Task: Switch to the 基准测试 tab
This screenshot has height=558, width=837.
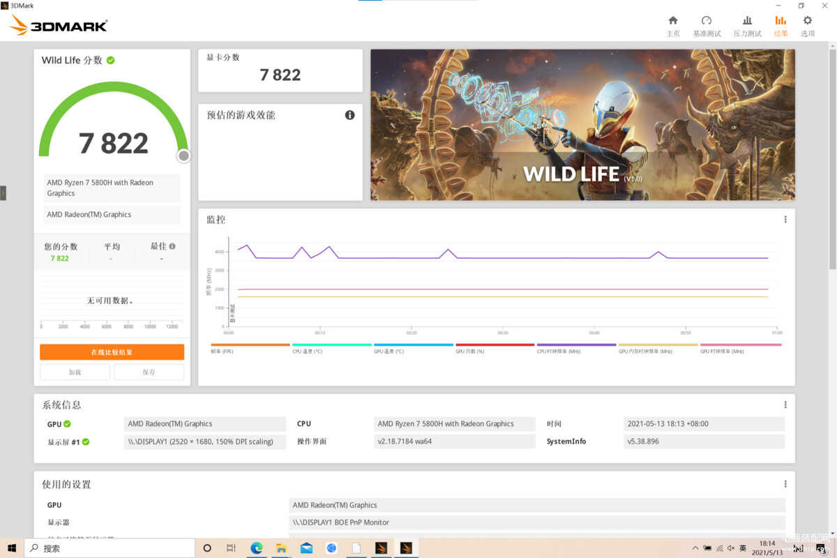Action: point(707,27)
